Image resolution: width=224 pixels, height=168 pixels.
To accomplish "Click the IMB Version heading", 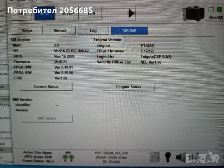I will point(22,99).
